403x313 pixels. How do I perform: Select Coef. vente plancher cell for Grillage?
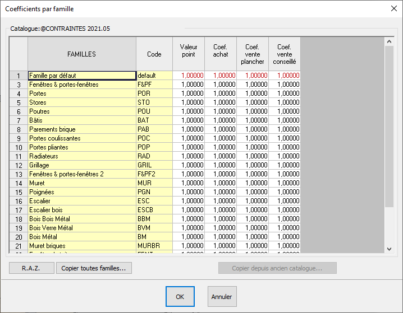click(x=253, y=165)
